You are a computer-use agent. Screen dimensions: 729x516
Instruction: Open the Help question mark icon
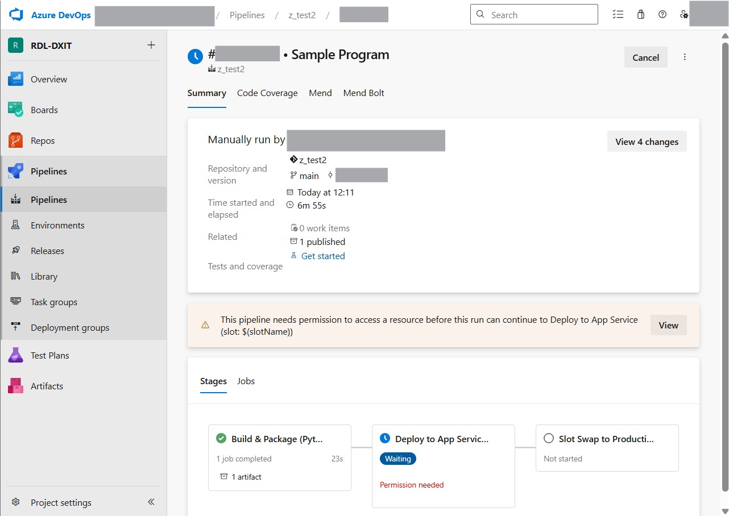(x=662, y=15)
